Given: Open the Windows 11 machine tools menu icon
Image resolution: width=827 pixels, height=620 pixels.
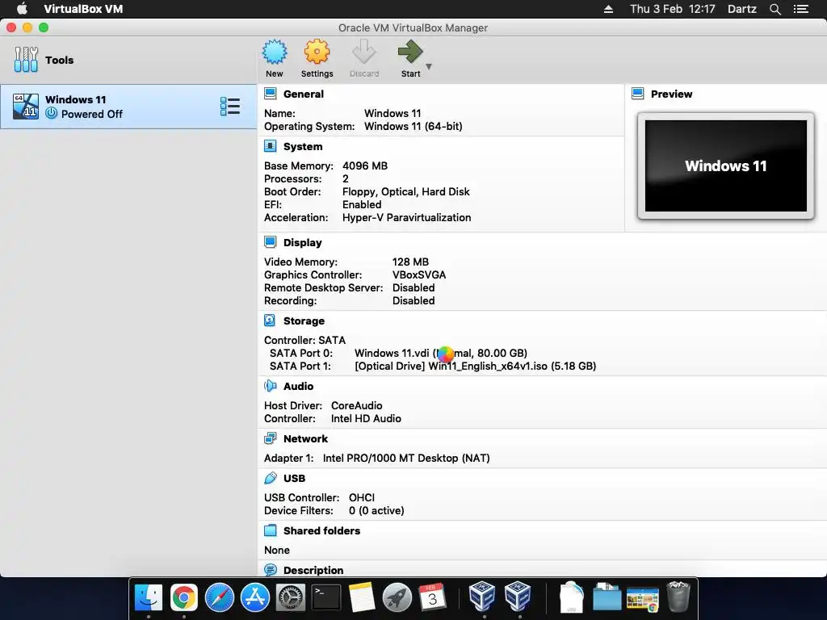Looking at the screenshot, I should pyautogui.click(x=230, y=107).
